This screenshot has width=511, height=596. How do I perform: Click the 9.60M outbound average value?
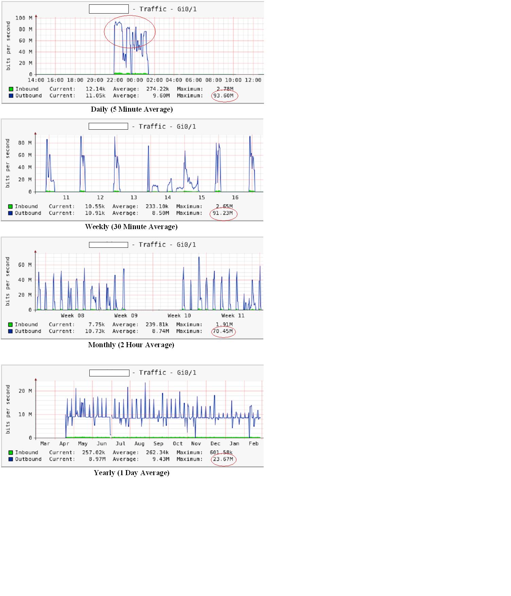161,96
